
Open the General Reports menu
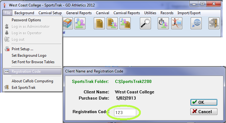coord(79,13)
